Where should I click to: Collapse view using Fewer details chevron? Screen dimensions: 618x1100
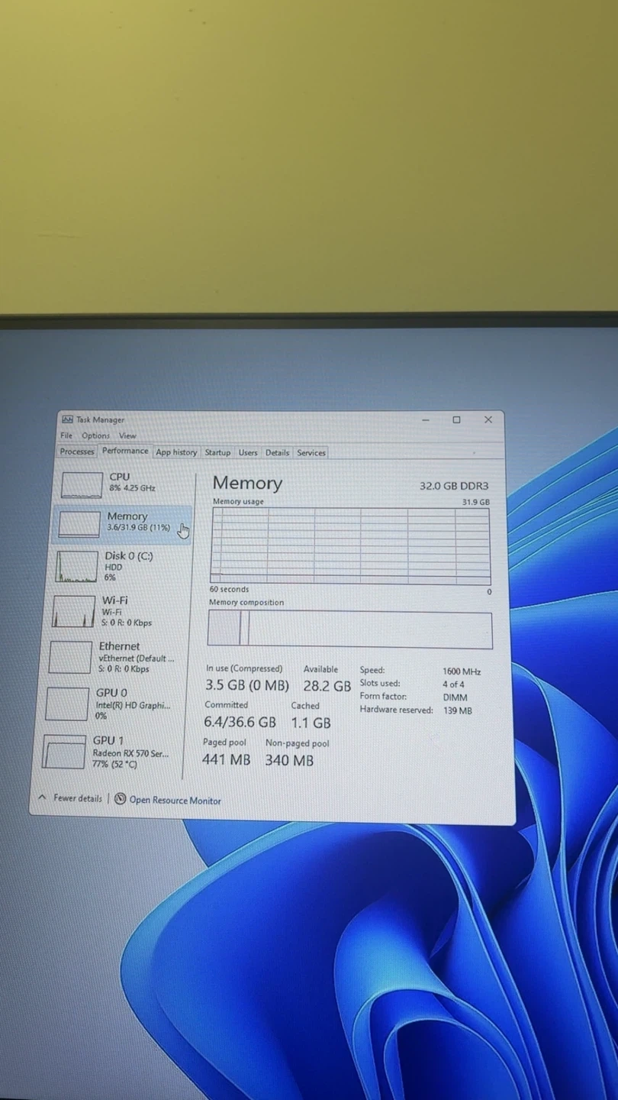pos(42,797)
